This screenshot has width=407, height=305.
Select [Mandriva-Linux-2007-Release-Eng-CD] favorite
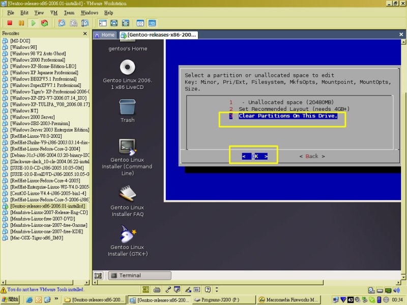click(49, 212)
